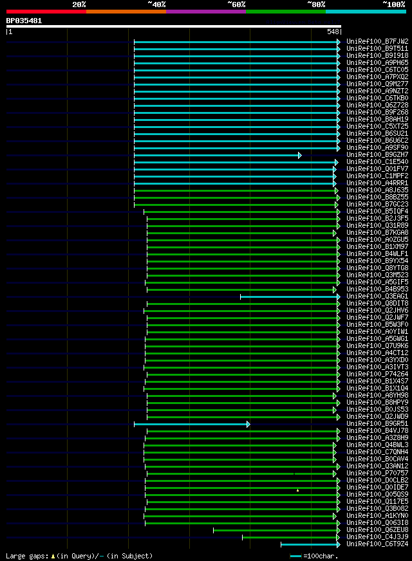Screen dimensions: 412x561
Task: Select hit label UniRef100_Q0IDE7
Action: tap(377, 488)
